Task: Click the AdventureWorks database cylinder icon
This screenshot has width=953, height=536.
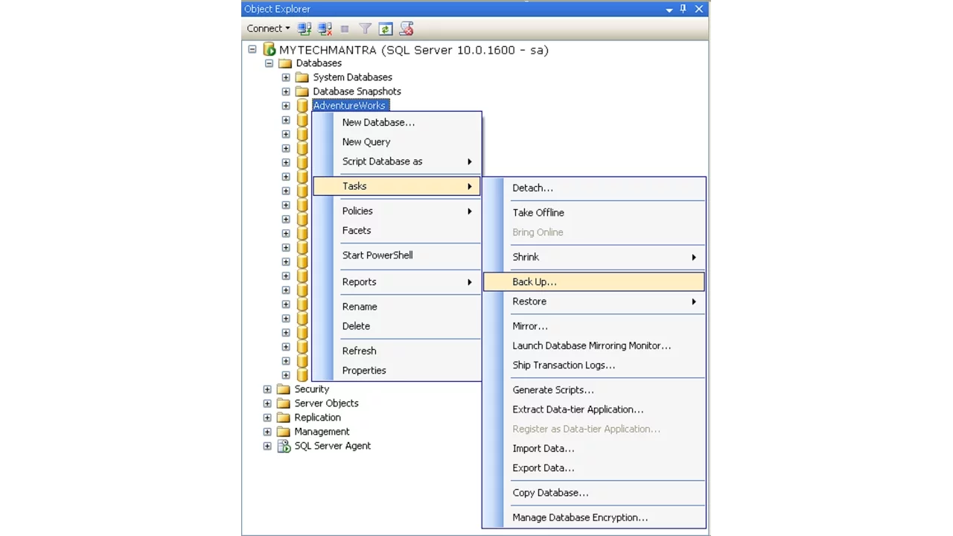Action: (302, 106)
